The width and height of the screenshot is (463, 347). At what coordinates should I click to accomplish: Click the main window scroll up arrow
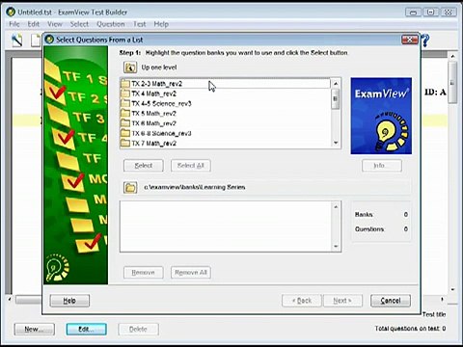(452, 56)
